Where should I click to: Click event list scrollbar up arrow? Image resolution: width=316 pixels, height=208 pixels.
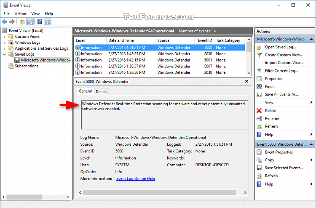point(249,40)
